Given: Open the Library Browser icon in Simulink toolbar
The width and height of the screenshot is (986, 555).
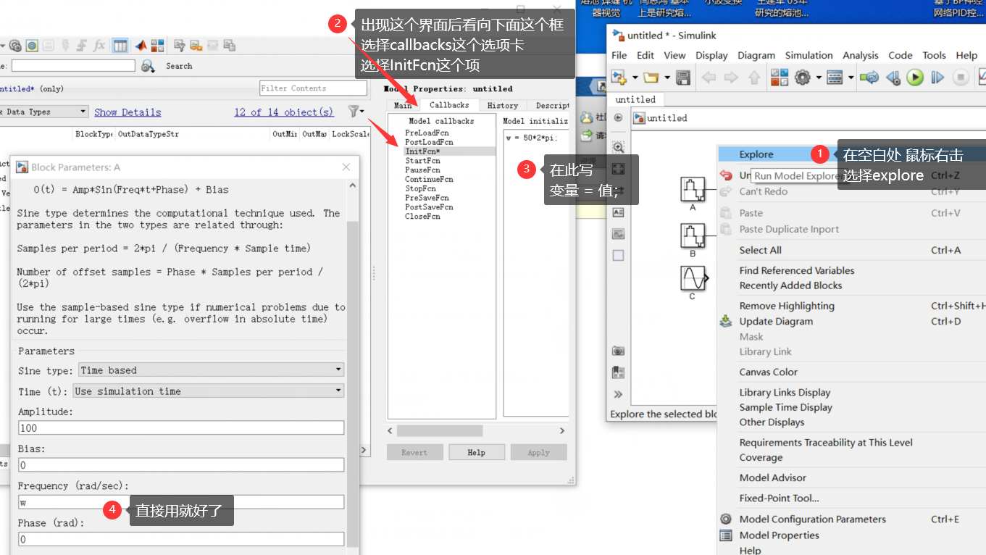Looking at the screenshot, I should [780, 77].
